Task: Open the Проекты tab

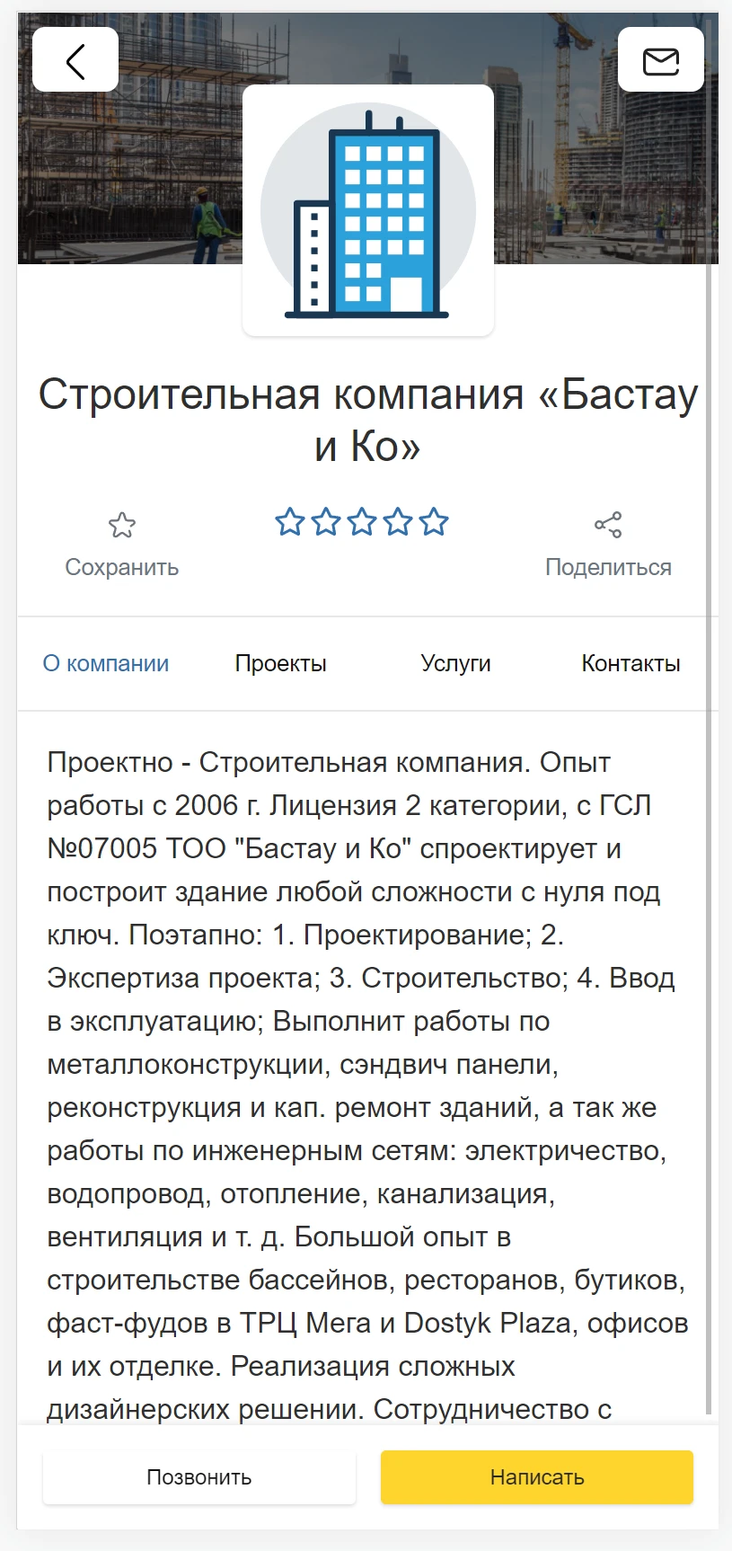Action: [281, 663]
